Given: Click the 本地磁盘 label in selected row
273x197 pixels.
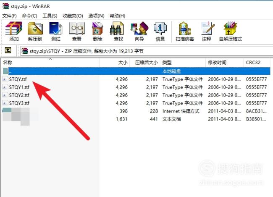Looking at the screenshot, I should [x=171, y=71].
